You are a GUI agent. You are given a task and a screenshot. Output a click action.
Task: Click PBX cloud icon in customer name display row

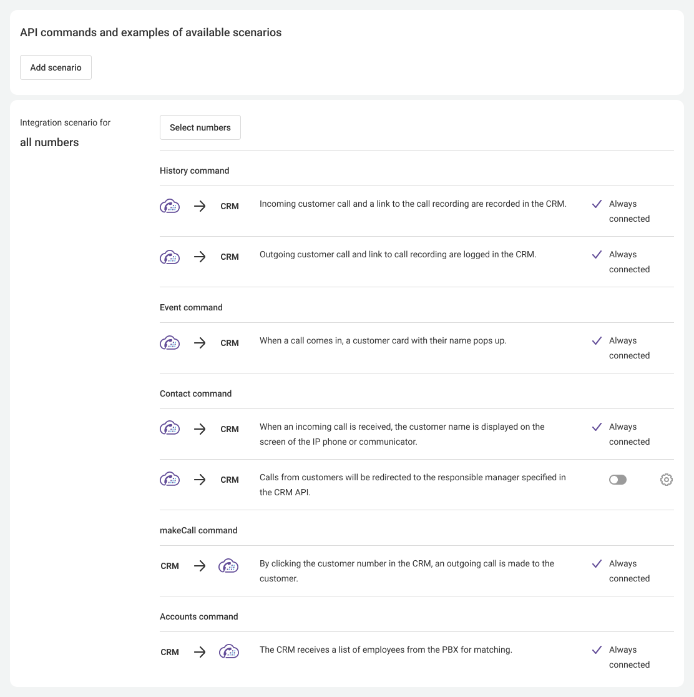[170, 429]
